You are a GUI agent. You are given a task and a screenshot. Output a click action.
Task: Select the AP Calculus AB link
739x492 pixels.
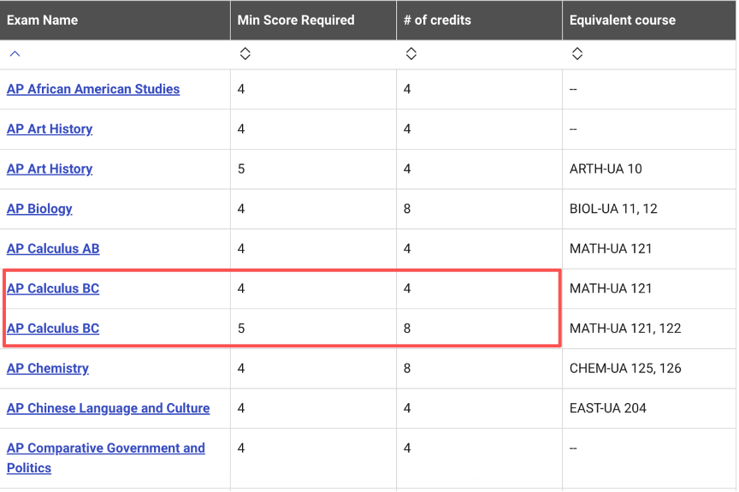[x=53, y=249]
